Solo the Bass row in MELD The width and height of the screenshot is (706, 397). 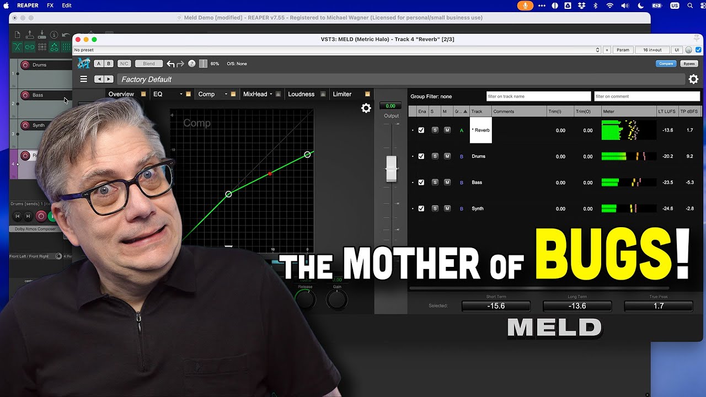coord(435,183)
